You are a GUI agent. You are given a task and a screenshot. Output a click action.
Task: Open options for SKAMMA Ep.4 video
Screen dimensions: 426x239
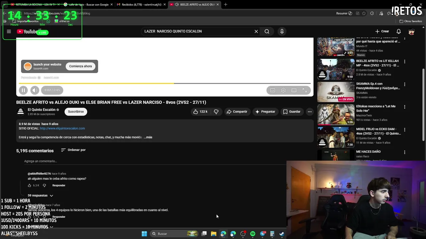pyautogui.click(x=405, y=84)
